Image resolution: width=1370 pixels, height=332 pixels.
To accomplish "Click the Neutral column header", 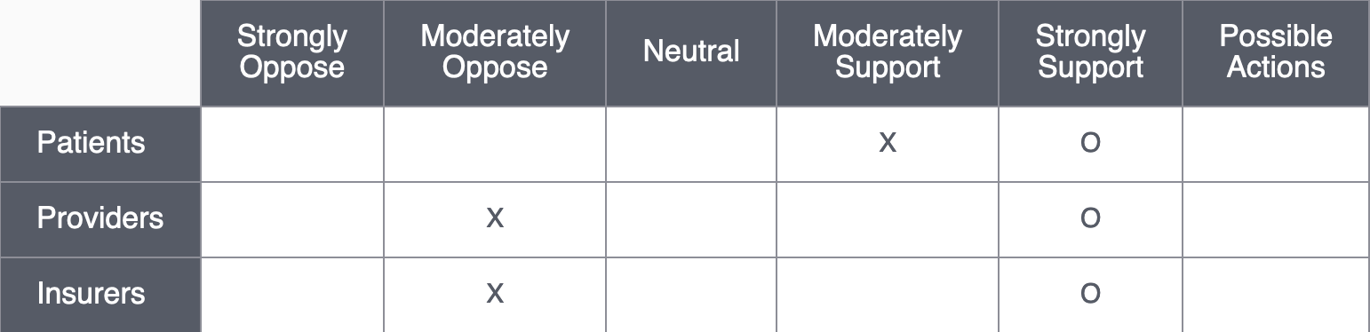I will [x=691, y=52].
